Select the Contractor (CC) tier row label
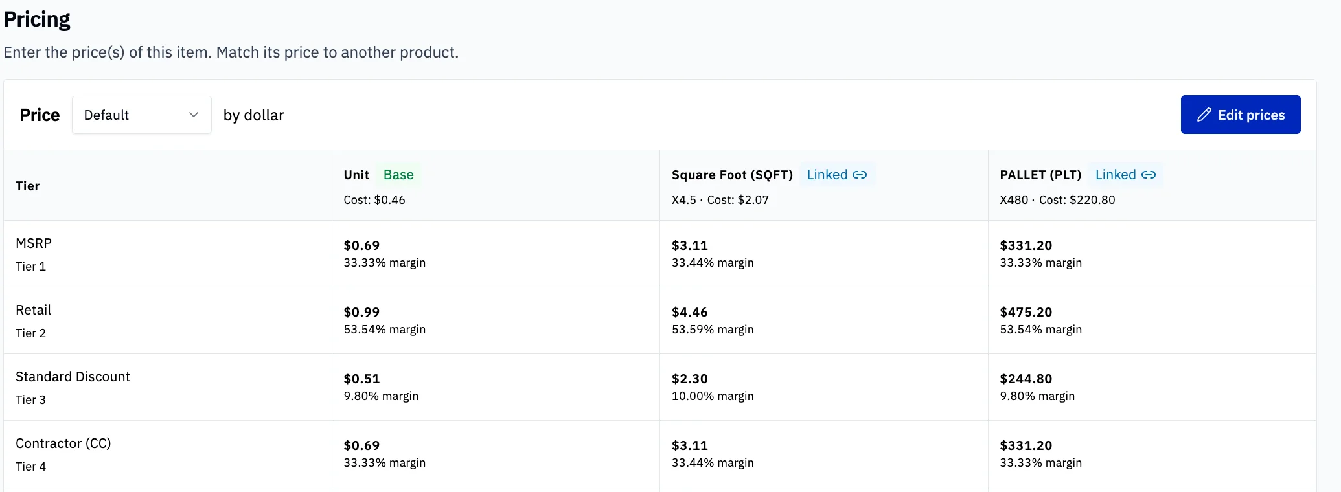The height and width of the screenshot is (492, 1341). [63, 443]
